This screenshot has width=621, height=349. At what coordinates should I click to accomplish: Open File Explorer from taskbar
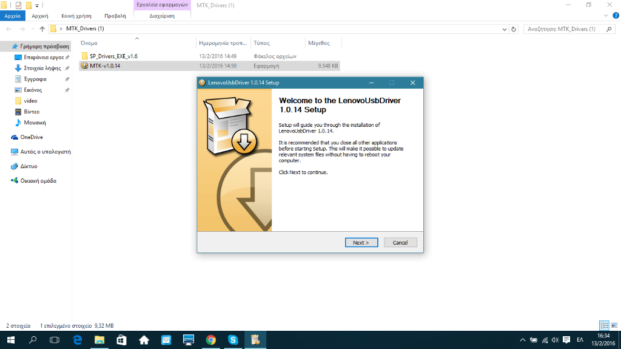coord(99,340)
